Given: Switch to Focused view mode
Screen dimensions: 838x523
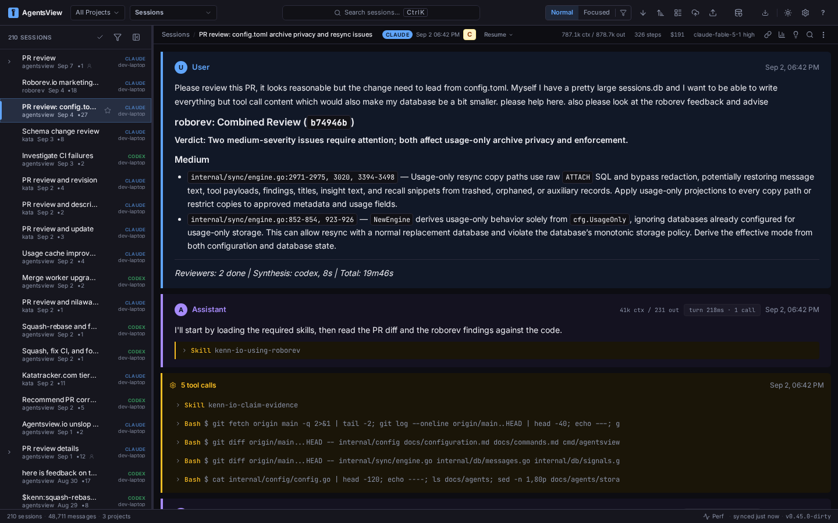Looking at the screenshot, I should [596, 12].
